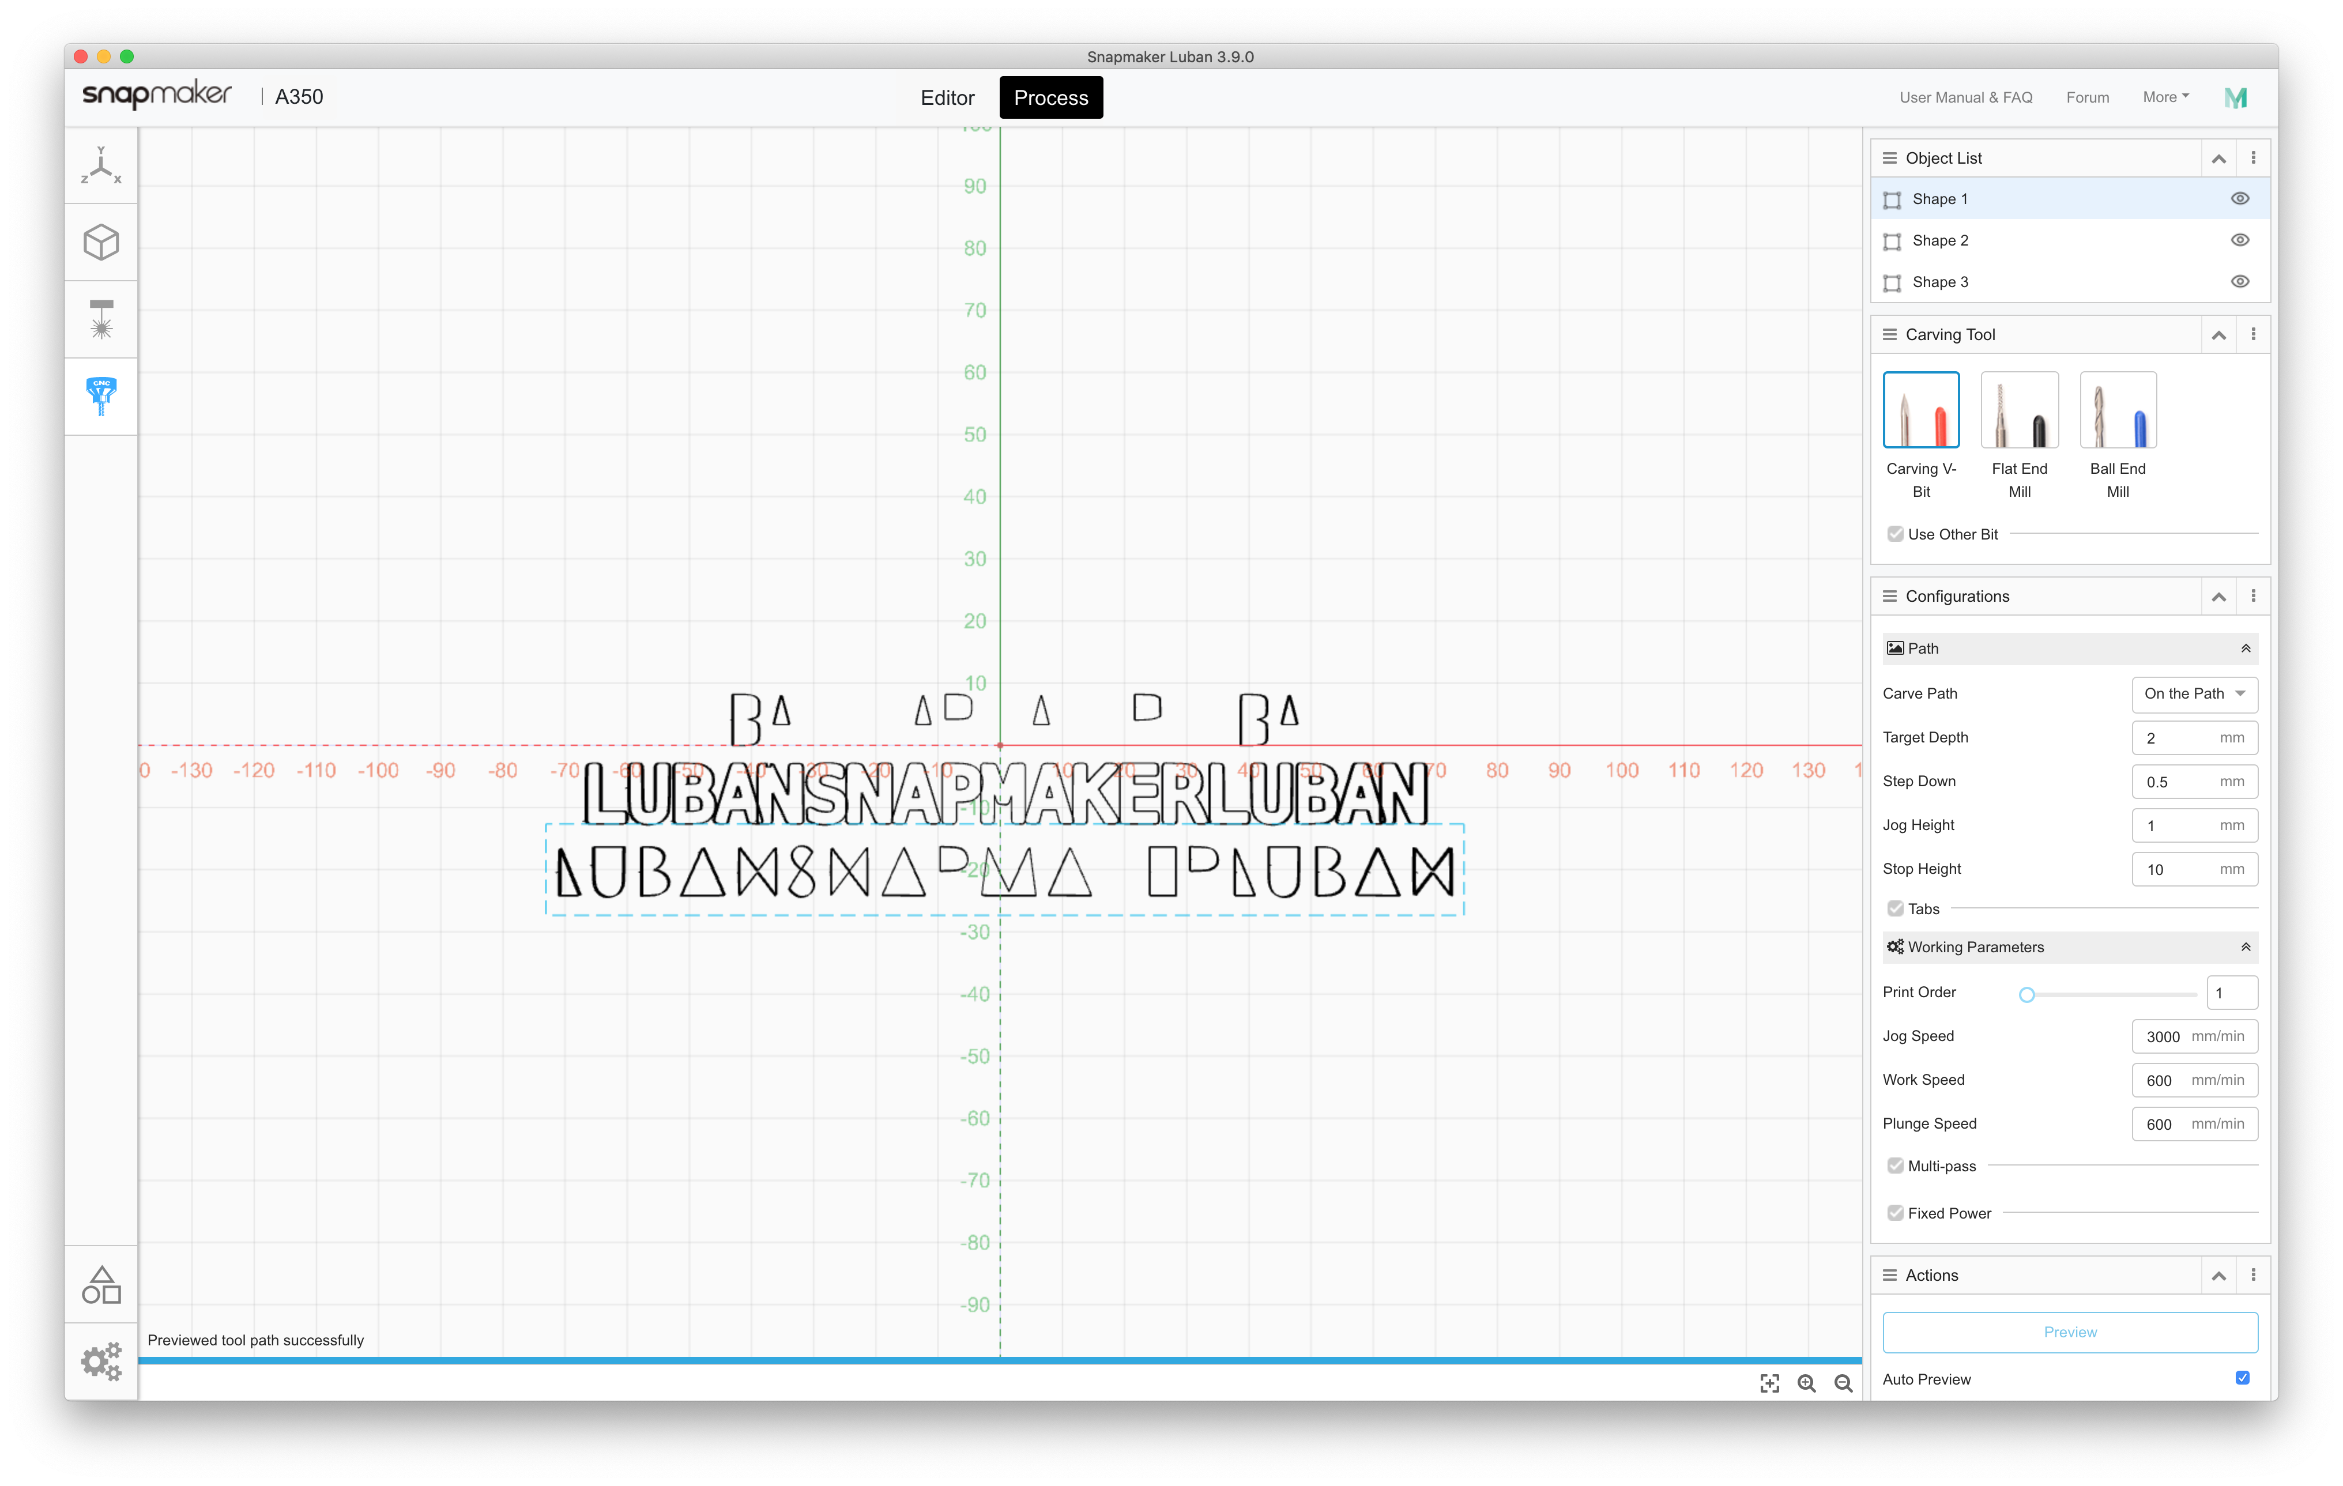Viewport: 2343px width, 1486px height.
Task: Click the fit-to-view icon near the canvas corner
Action: tap(1771, 1383)
